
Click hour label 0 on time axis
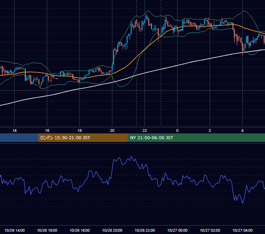click(177, 130)
